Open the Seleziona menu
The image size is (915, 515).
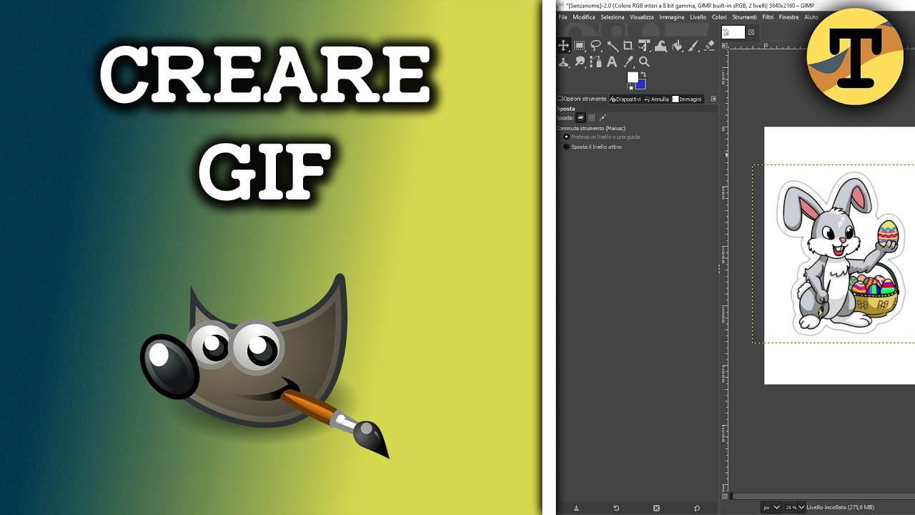point(613,17)
